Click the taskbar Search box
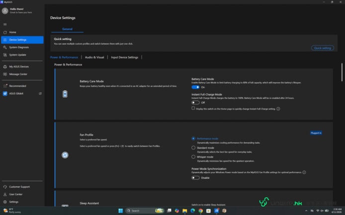The height and width of the screenshot is (215, 345). point(145,211)
